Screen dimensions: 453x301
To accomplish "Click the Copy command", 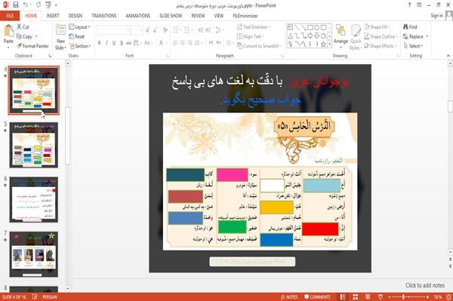I will click(24, 36).
